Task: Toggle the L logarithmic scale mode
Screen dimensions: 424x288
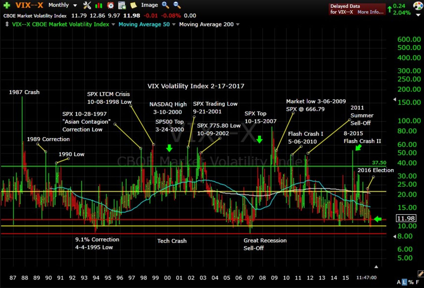Action: coord(404,282)
